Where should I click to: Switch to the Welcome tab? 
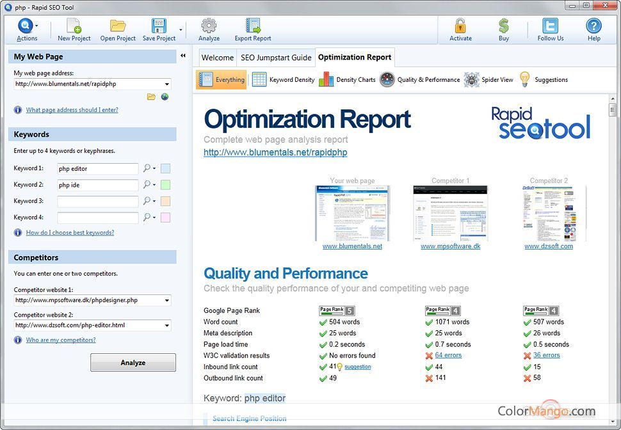tap(218, 58)
